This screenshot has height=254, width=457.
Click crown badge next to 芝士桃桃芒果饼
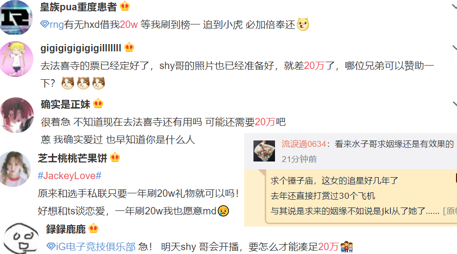(115, 158)
